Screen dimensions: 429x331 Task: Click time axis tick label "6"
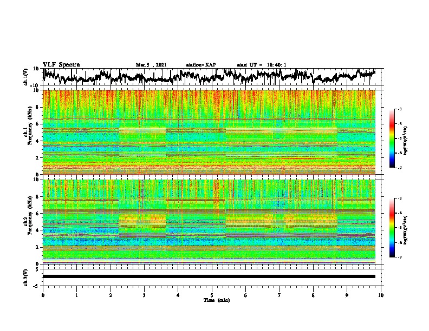[x=246, y=295]
